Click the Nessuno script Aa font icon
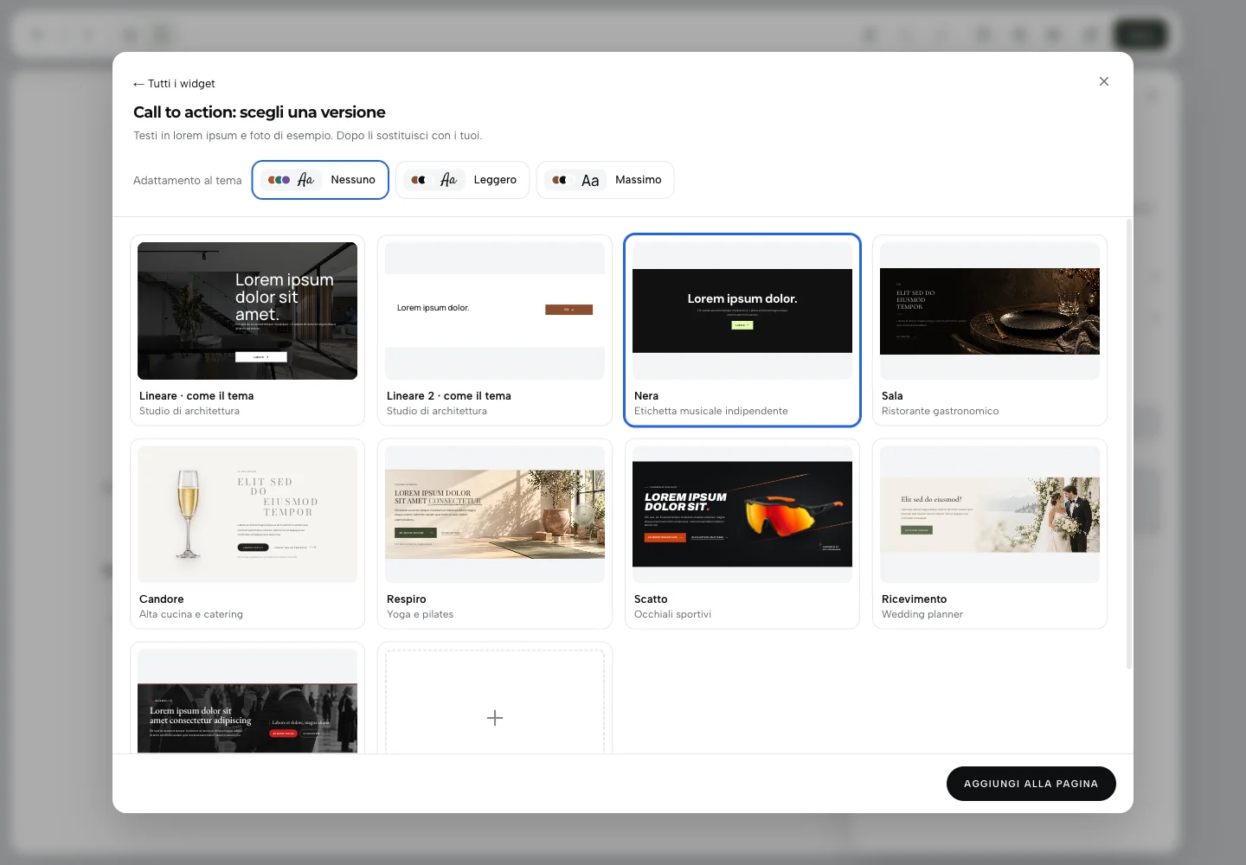 [305, 180]
